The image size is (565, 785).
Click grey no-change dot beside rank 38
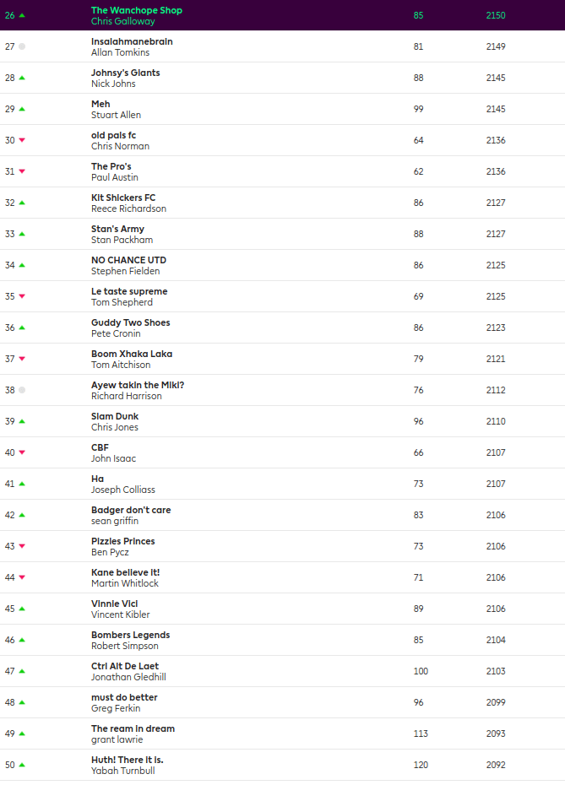tap(22, 390)
